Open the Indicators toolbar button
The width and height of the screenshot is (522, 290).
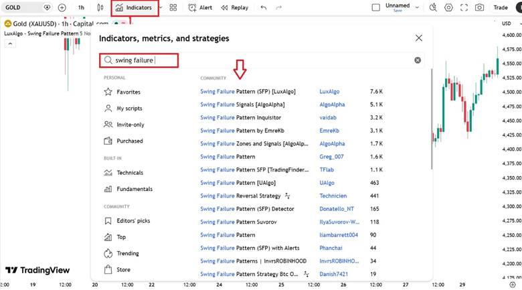(134, 7)
